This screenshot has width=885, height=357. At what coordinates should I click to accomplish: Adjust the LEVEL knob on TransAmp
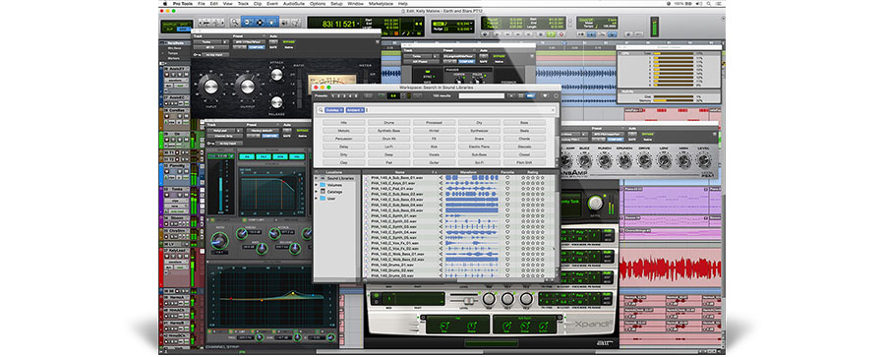704,160
